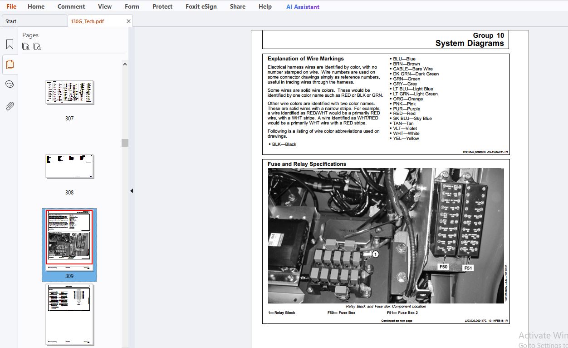
Task: Open the Comments panel icon
Action: [x=10, y=85]
